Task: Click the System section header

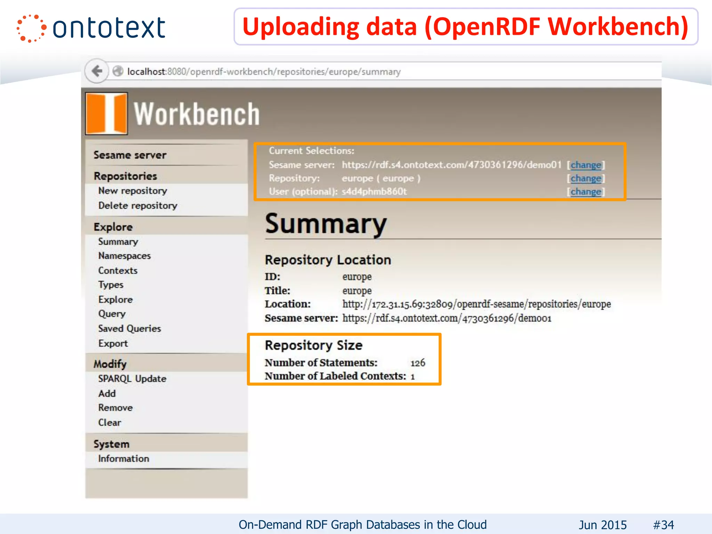Action: [111, 444]
